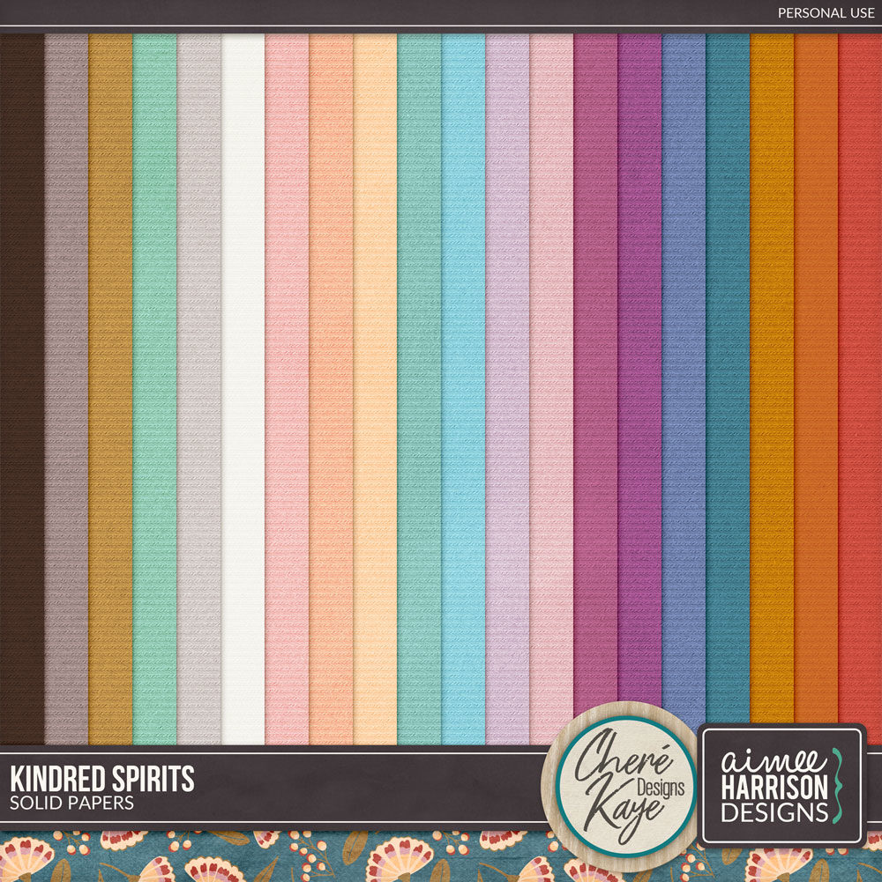The height and width of the screenshot is (882, 882).
Task: Select the lavender paper strip
Action: [x=507, y=389]
